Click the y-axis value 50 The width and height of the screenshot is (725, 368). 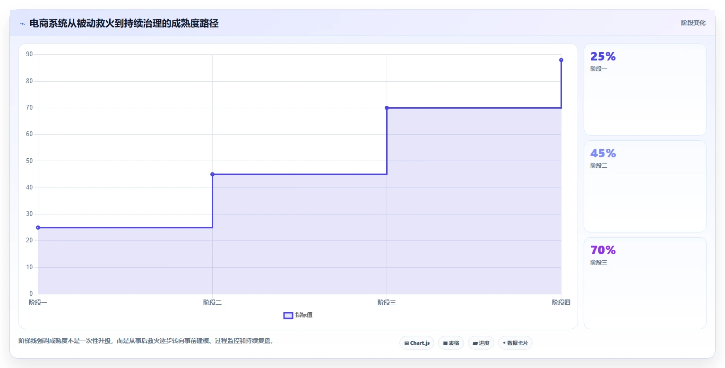pyautogui.click(x=29, y=161)
